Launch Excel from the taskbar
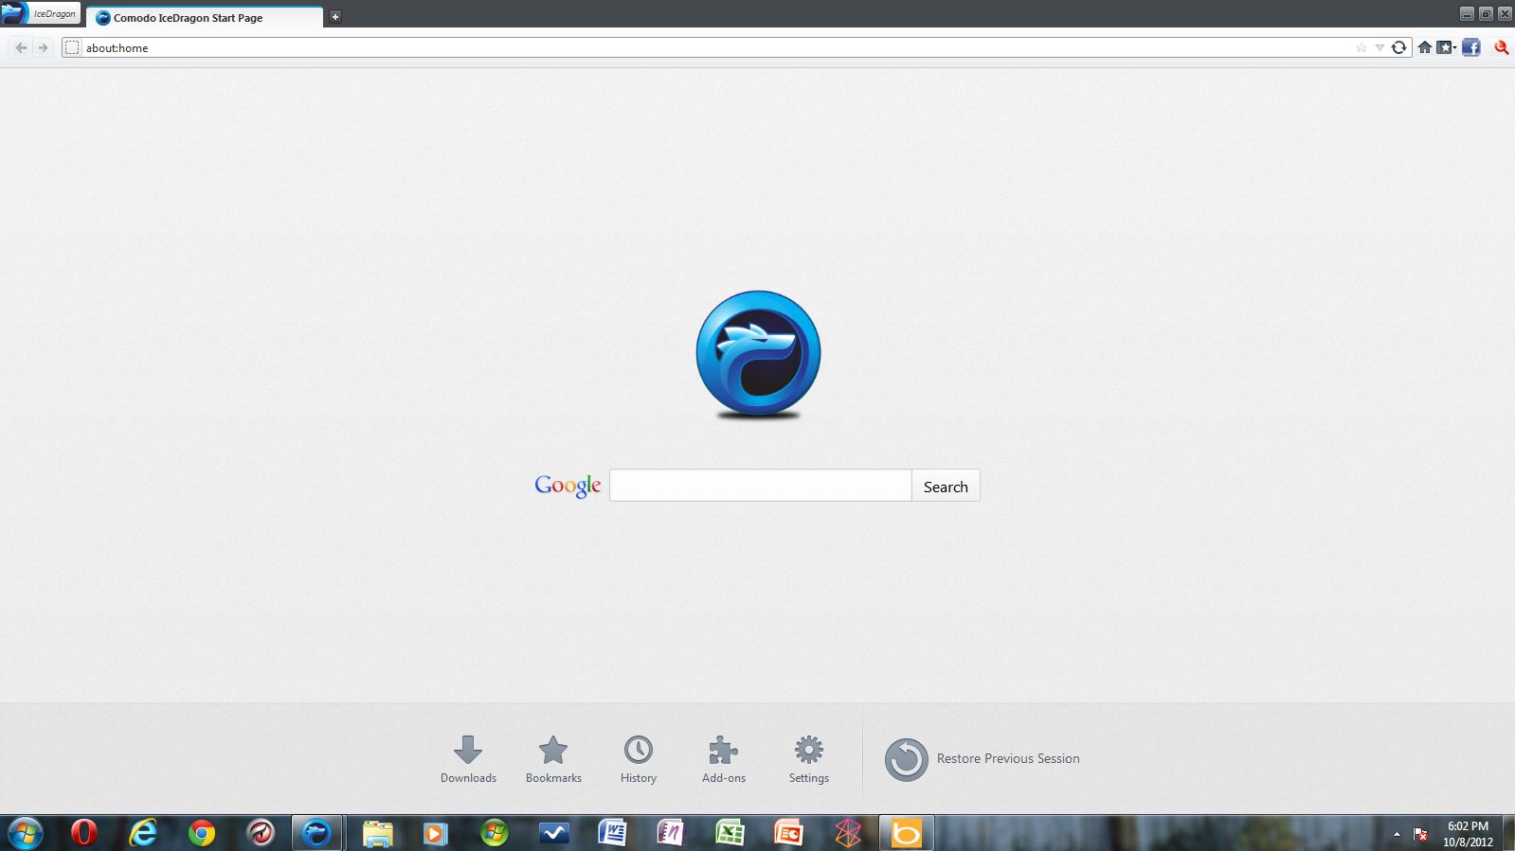 [x=730, y=833]
